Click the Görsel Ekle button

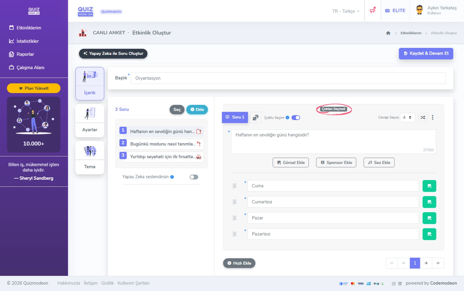pos(291,162)
